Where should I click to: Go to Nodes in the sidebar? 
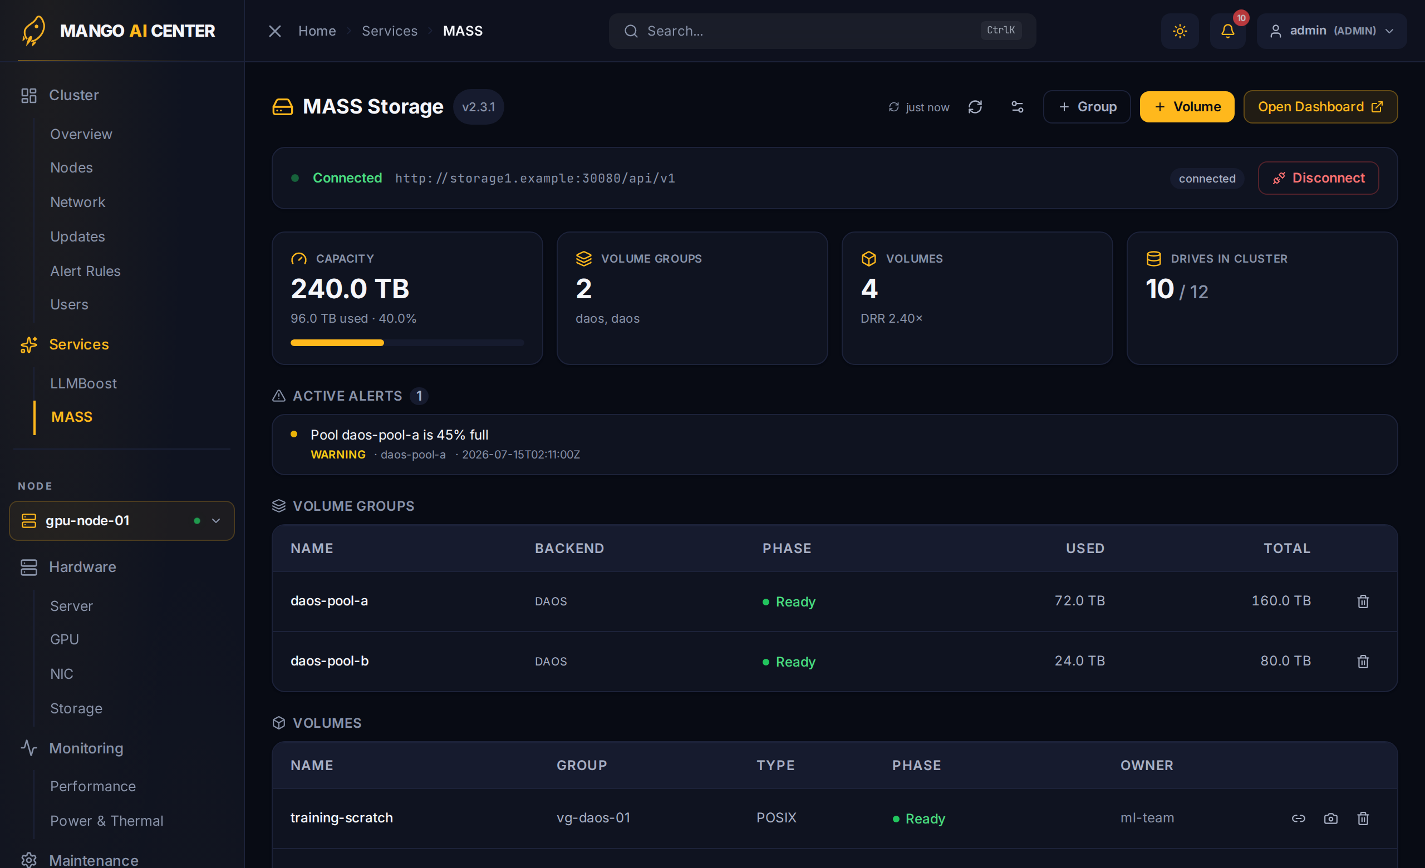point(71,167)
